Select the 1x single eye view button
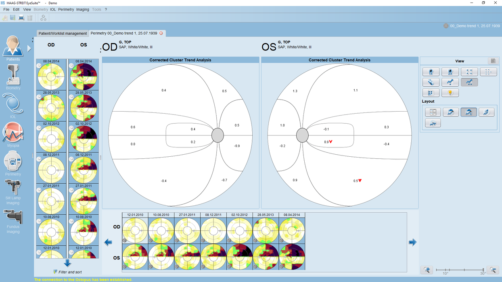The width and height of the screenshot is (502, 282). point(431,72)
